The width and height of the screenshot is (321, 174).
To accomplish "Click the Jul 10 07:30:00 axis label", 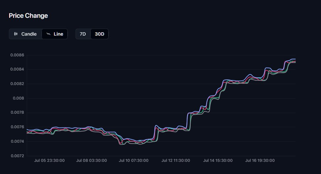I will coord(134,160).
